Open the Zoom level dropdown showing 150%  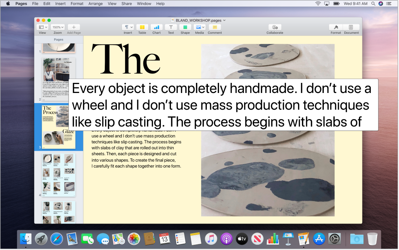[57, 27]
